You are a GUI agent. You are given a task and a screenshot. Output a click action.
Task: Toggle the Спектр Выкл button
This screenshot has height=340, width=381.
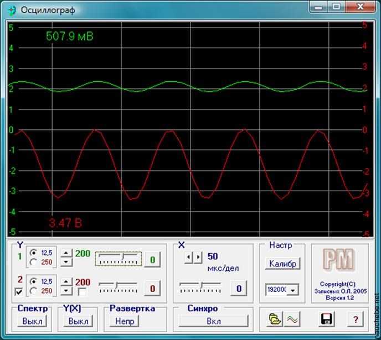(32, 321)
